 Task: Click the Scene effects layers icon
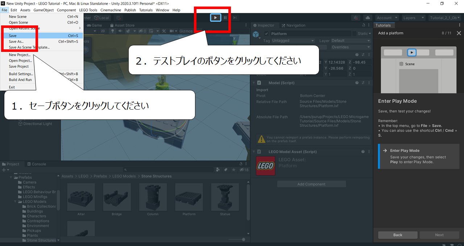click(128, 31)
